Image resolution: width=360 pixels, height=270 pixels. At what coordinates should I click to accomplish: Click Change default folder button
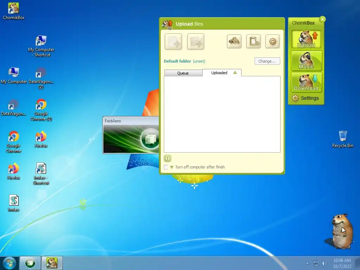[x=267, y=61]
